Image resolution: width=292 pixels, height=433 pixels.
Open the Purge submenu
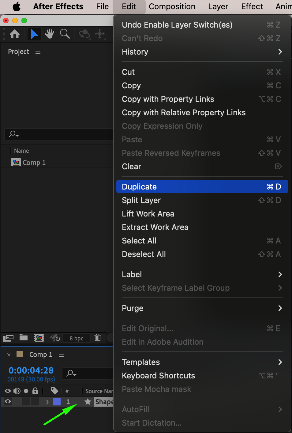tap(202, 308)
